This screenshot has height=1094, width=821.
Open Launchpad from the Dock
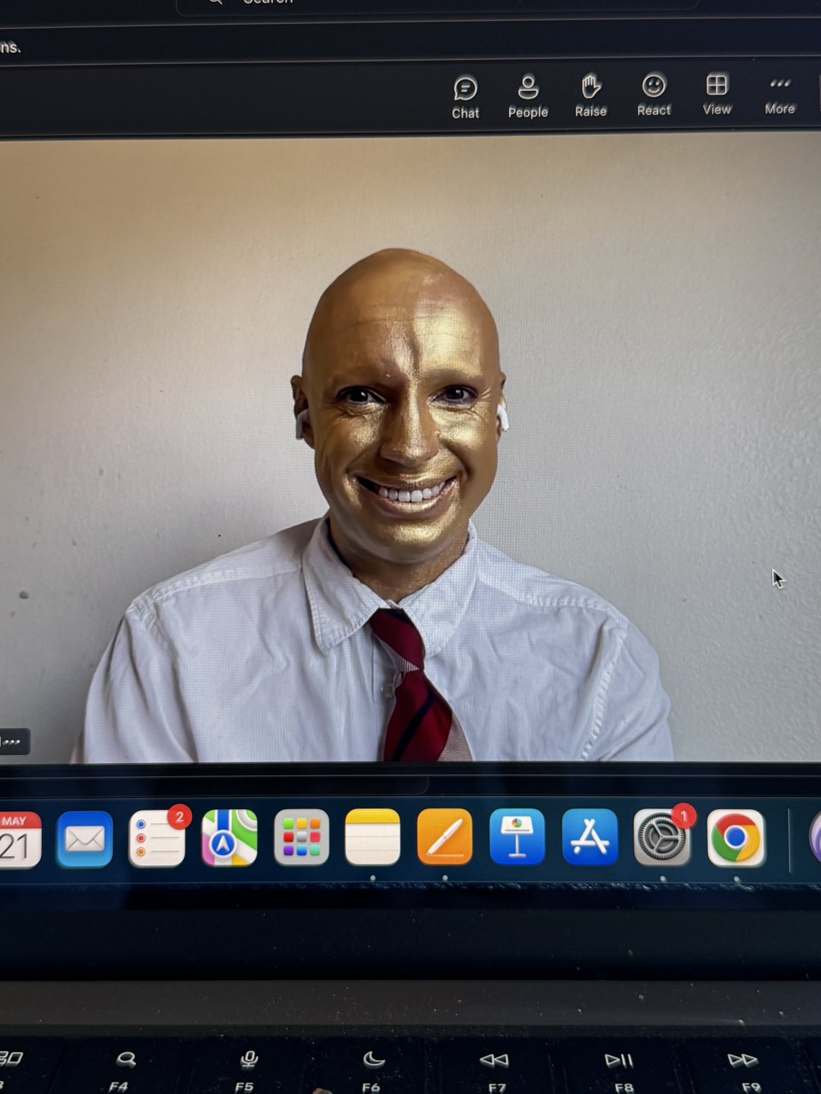[x=301, y=837]
